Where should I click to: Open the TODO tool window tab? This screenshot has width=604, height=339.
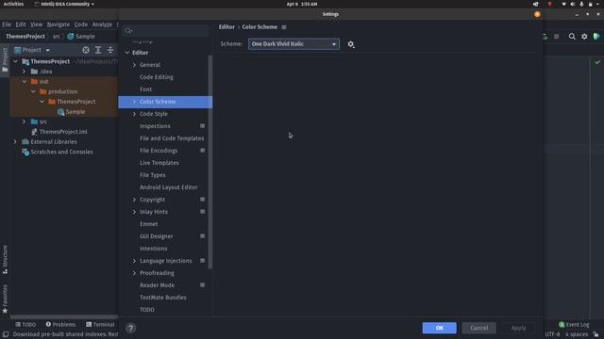coord(25,325)
